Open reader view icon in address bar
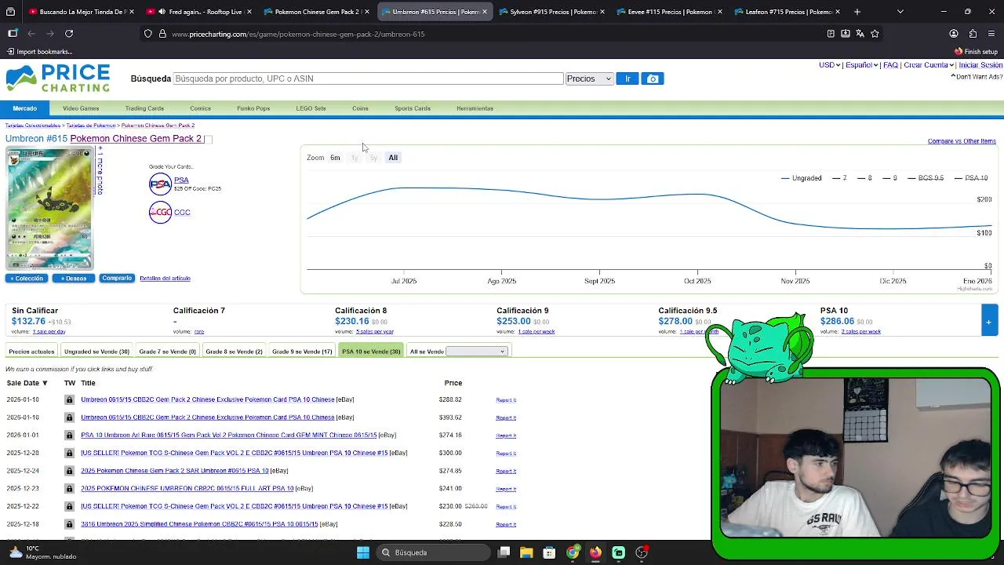The height and width of the screenshot is (565, 1004). click(831, 34)
